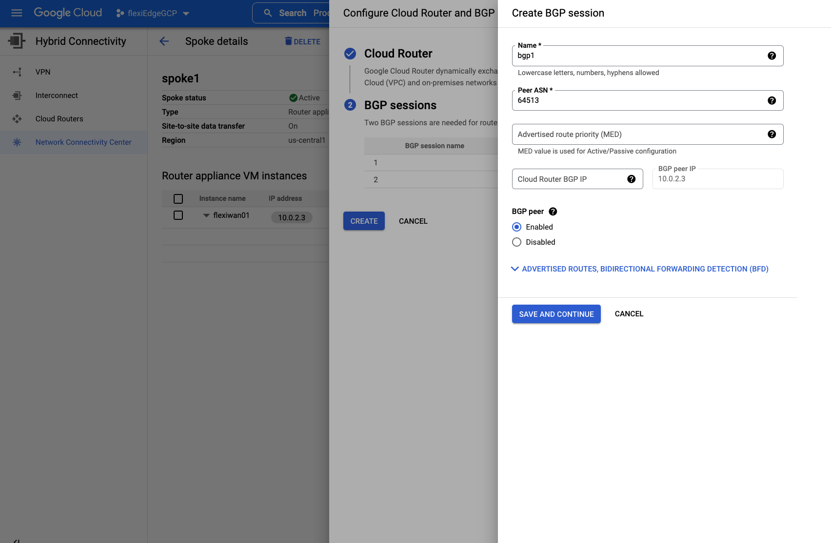Click the Hybrid Connectivity product icon
Image resolution: width=831 pixels, height=543 pixels.
(x=17, y=41)
